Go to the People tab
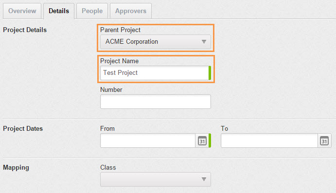Screen dimensions: 336x193 tap(92, 11)
